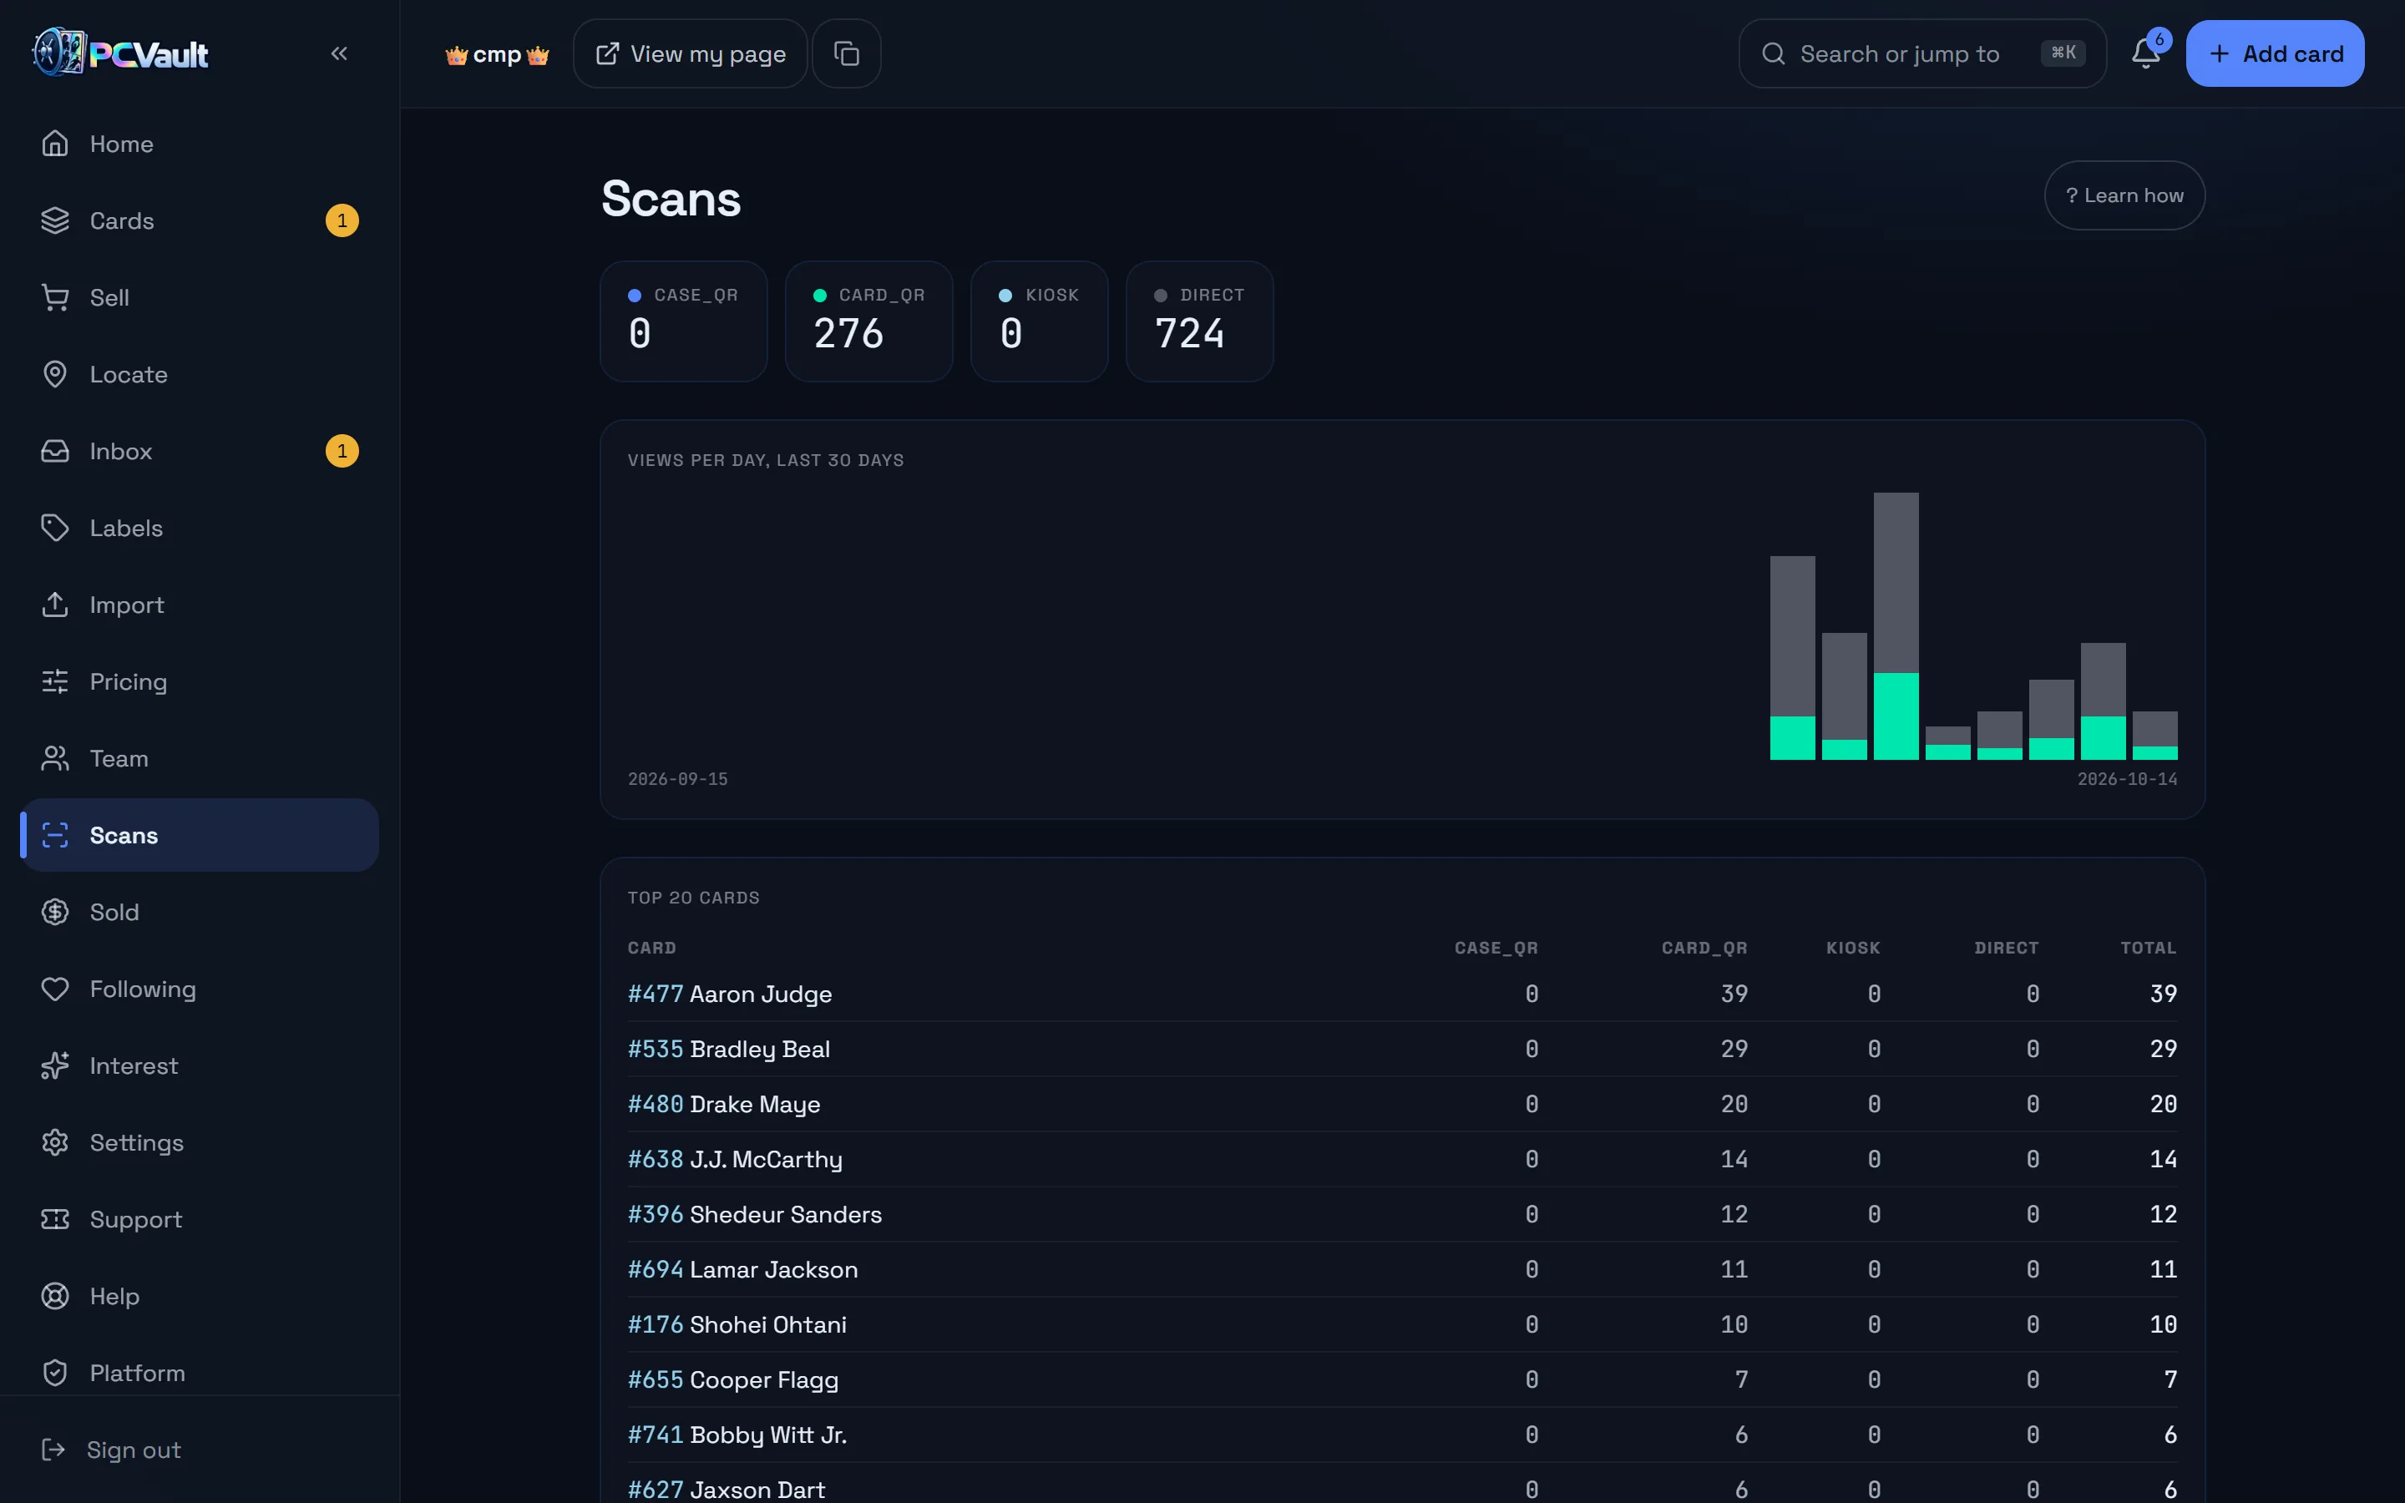Click the Interest sparkle icon

54,1065
